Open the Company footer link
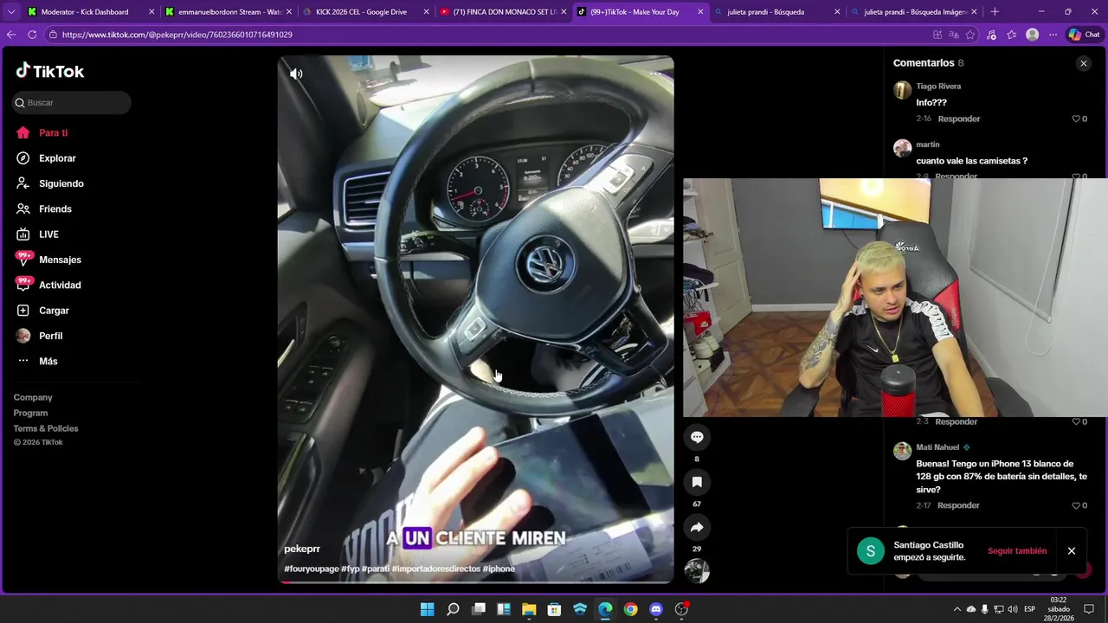The height and width of the screenshot is (623, 1108). 33,397
